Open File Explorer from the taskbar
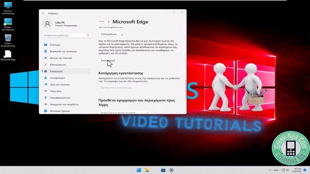Viewport: 310px width, 174px height. [x=147, y=170]
